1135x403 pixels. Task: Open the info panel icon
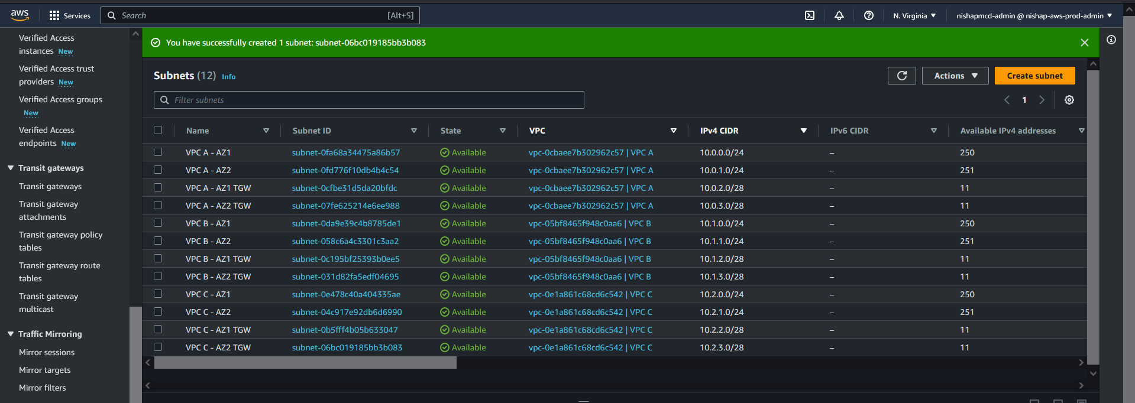click(1111, 40)
